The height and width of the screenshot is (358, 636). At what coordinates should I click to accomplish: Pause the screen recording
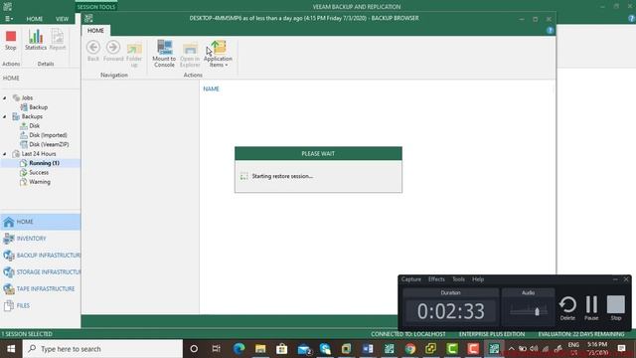tap(591, 307)
